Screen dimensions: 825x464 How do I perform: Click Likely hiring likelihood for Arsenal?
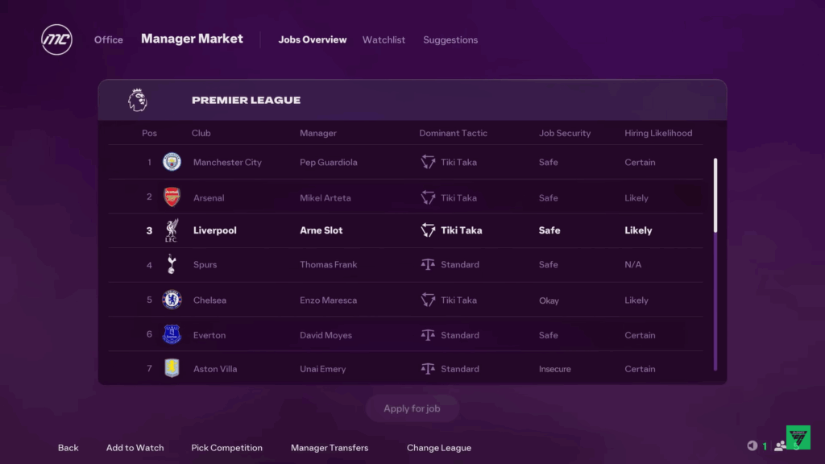(x=636, y=198)
